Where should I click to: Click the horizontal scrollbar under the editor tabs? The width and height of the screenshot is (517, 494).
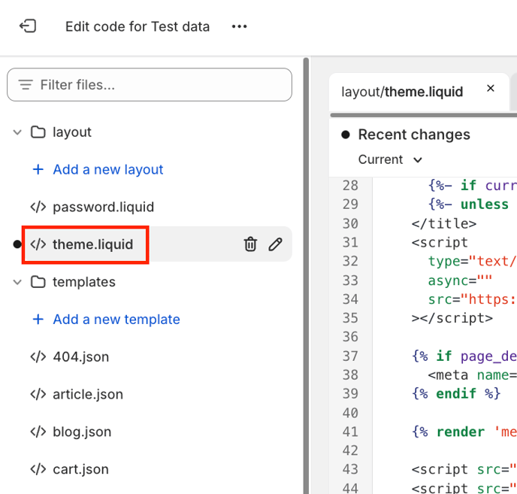[424, 115]
